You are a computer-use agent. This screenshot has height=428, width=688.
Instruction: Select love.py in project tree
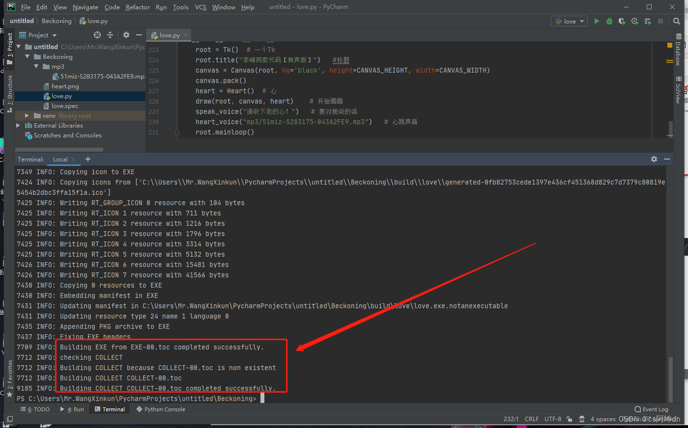point(61,96)
